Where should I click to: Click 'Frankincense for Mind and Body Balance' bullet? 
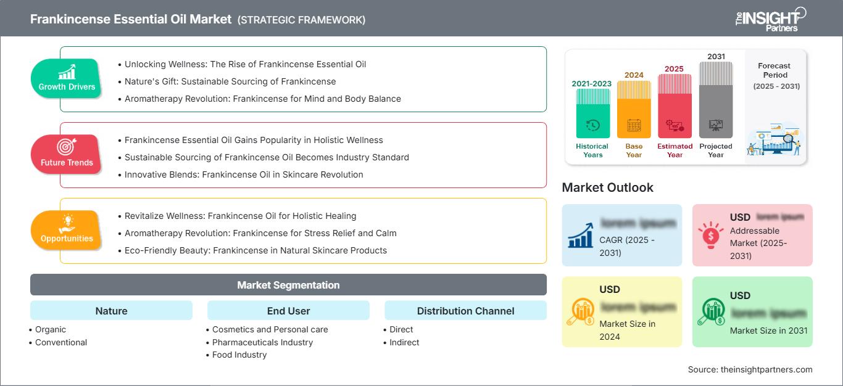point(262,99)
